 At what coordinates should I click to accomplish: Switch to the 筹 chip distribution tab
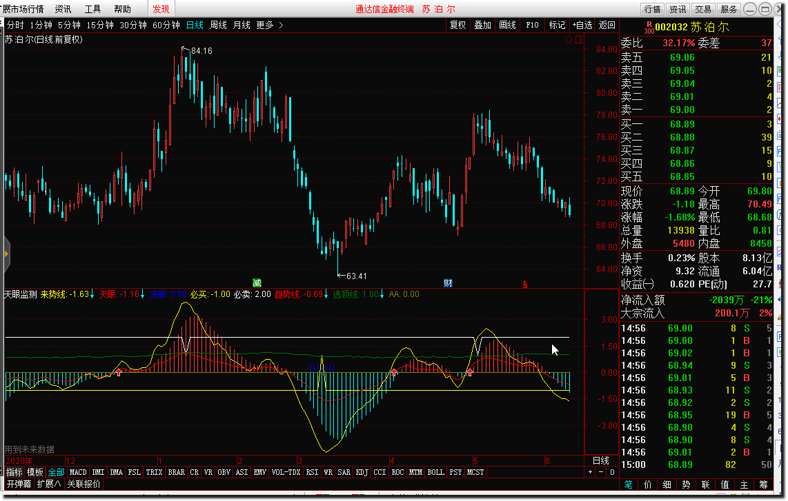coord(763,484)
